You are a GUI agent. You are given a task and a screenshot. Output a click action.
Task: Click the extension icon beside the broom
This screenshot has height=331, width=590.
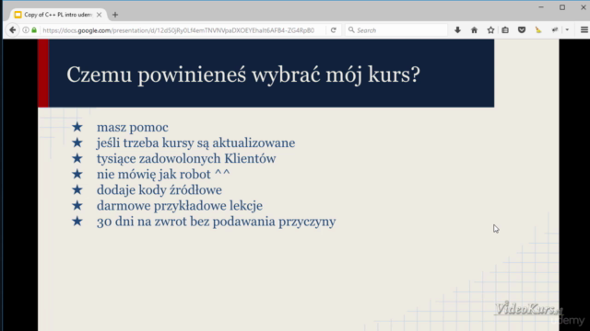click(x=555, y=30)
